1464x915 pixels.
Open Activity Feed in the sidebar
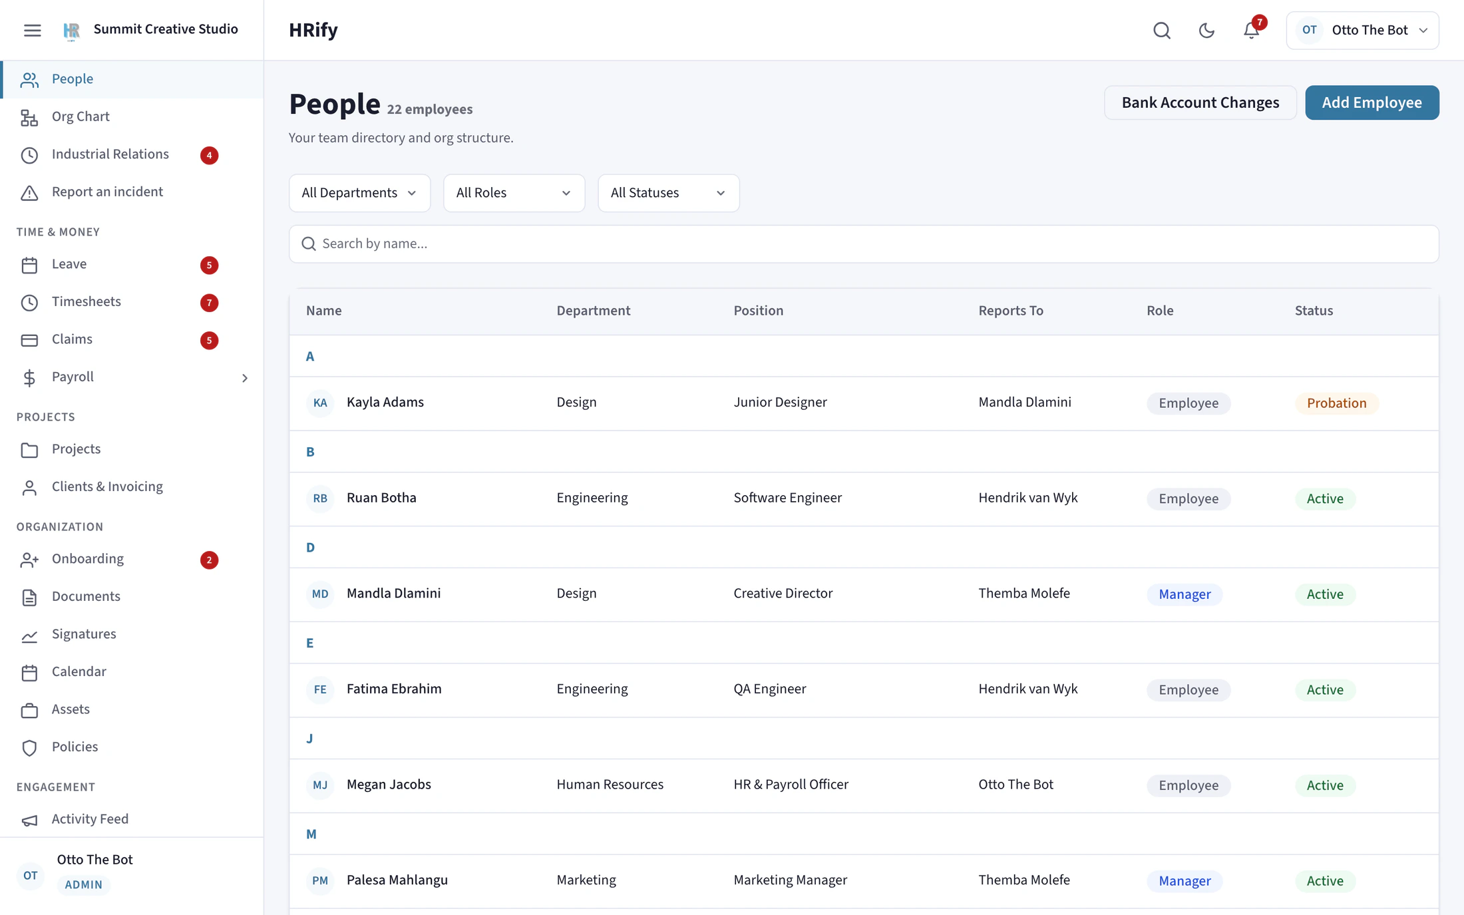pyautogui.click(x=133, y=819)
